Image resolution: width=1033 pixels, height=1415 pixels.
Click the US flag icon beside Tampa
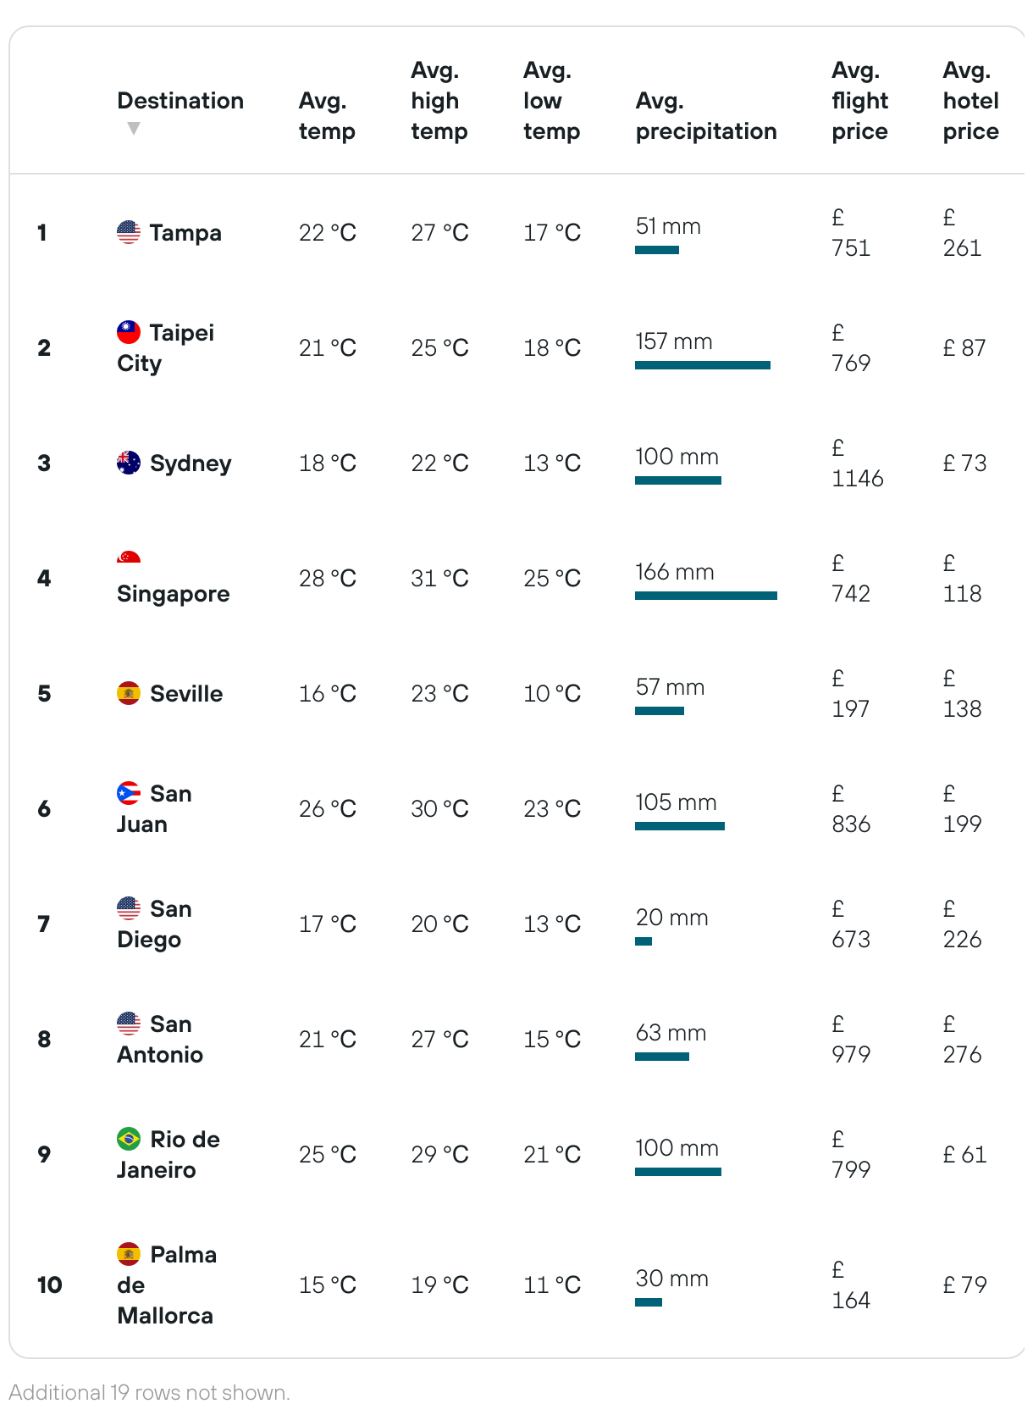click(129, 232)
